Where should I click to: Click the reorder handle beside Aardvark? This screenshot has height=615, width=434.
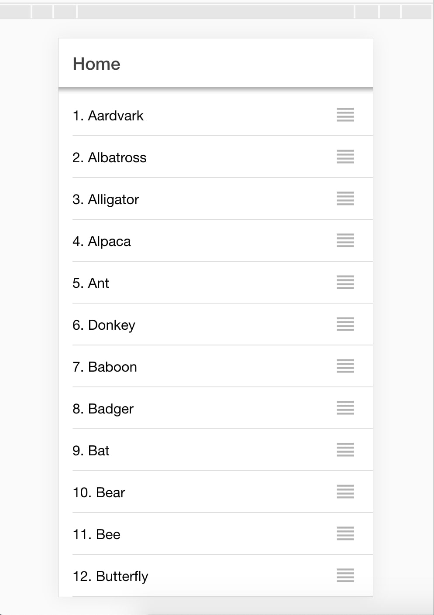point(345,115)
